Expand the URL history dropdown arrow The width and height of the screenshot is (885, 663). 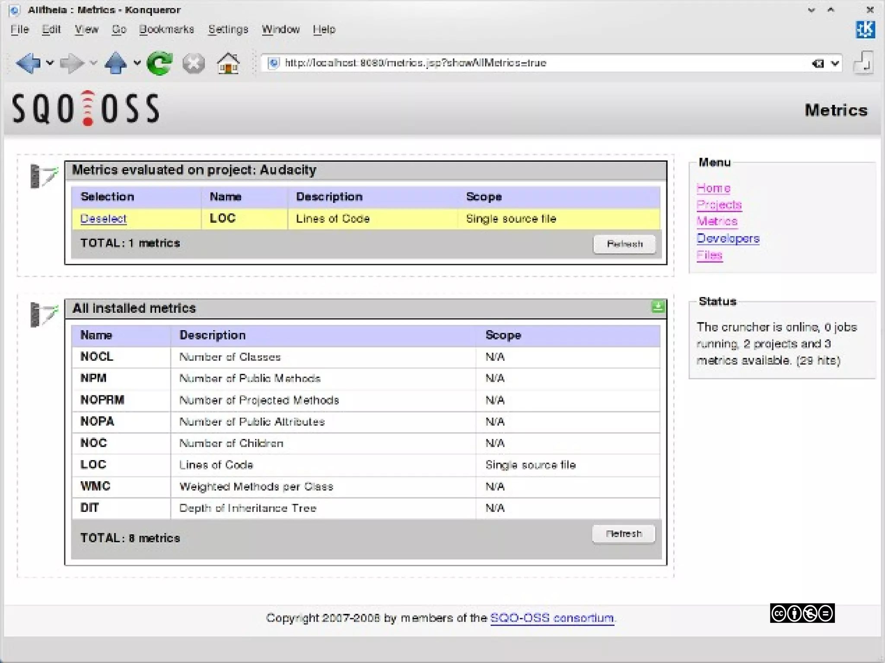pos(835,63)
